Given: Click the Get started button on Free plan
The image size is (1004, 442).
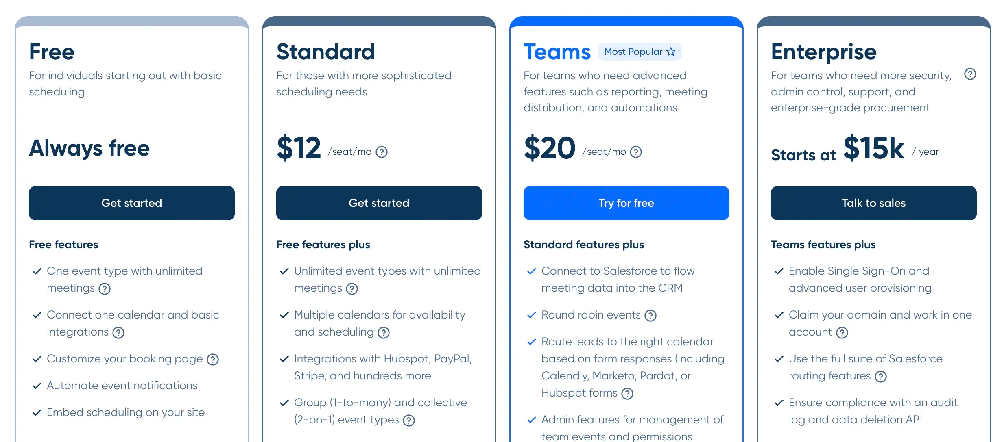Looking at the screenshot, I should click(131, 203).
